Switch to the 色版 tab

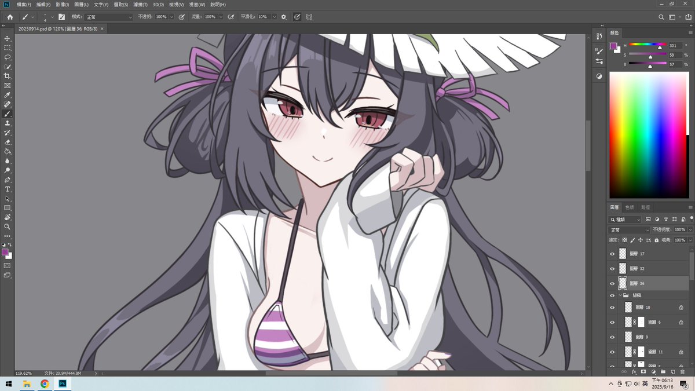click(630, 207)
